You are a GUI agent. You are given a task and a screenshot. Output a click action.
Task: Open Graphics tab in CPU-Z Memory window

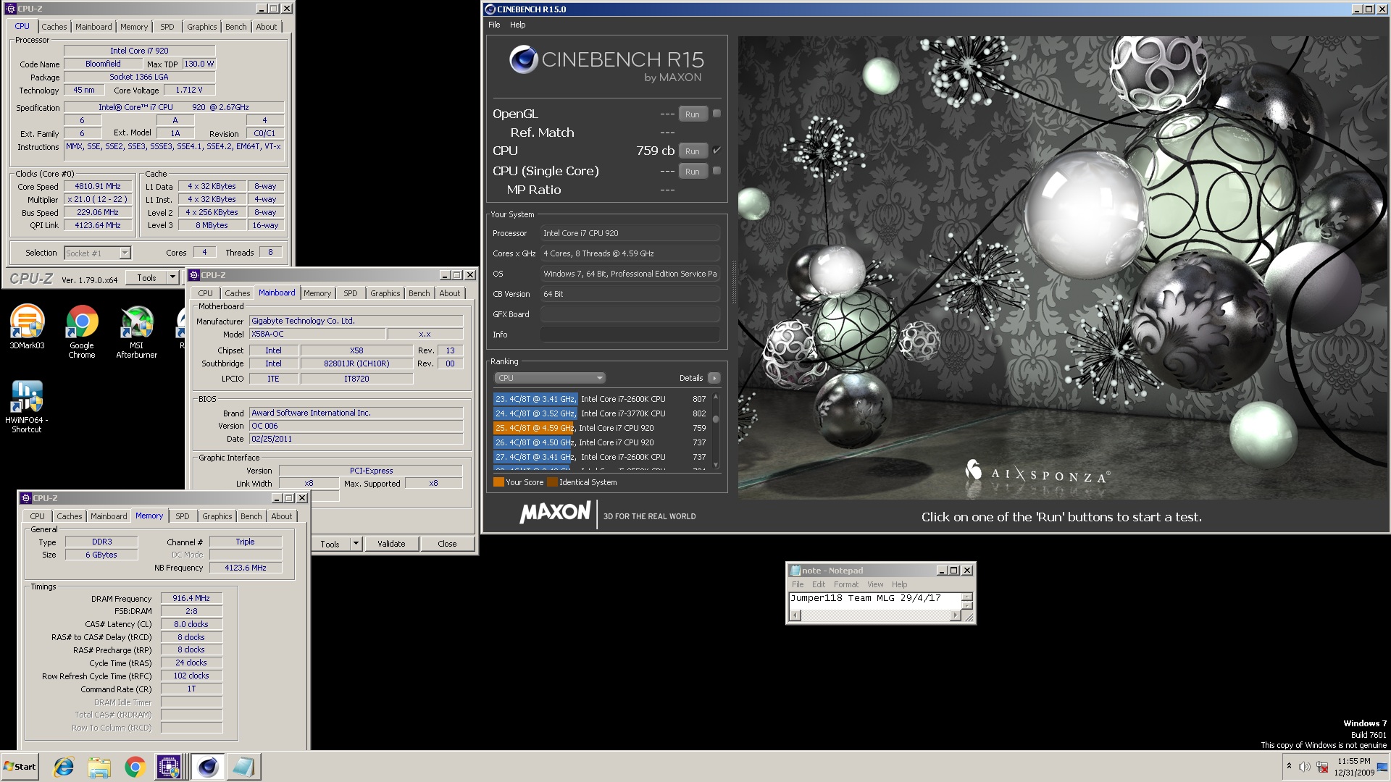(217, 516)
